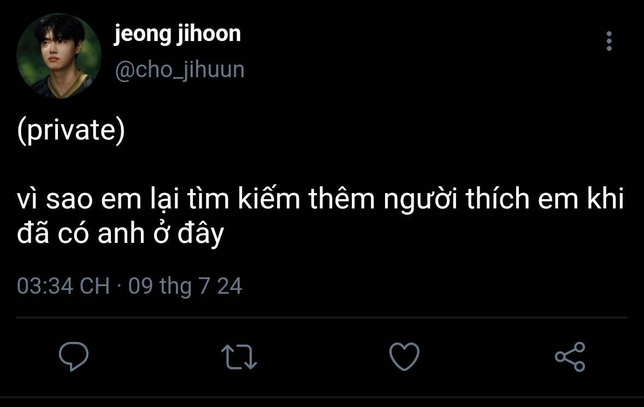Click the word "sao" in the tweet
Screen dimensions: 644x407
point(70,200)
